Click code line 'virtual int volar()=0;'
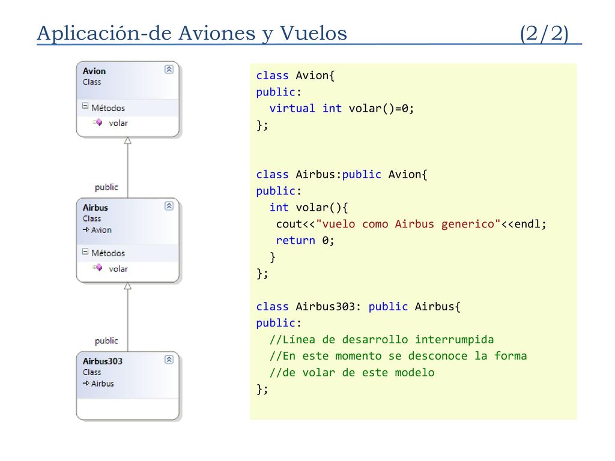The height and width of the screenshot is (461, 615). (342, 108)
